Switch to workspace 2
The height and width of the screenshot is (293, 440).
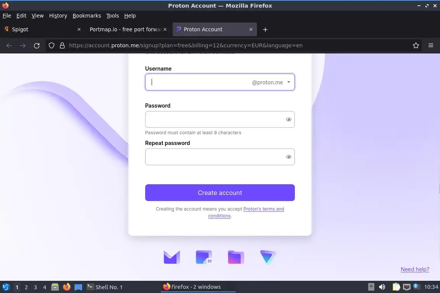[26, 287]
